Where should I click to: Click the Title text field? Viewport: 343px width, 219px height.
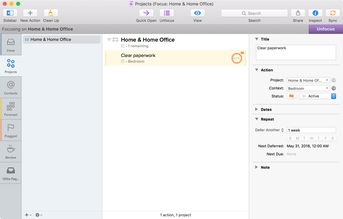[296, 53]
